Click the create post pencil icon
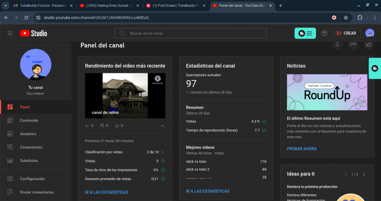 coord(368,44)
